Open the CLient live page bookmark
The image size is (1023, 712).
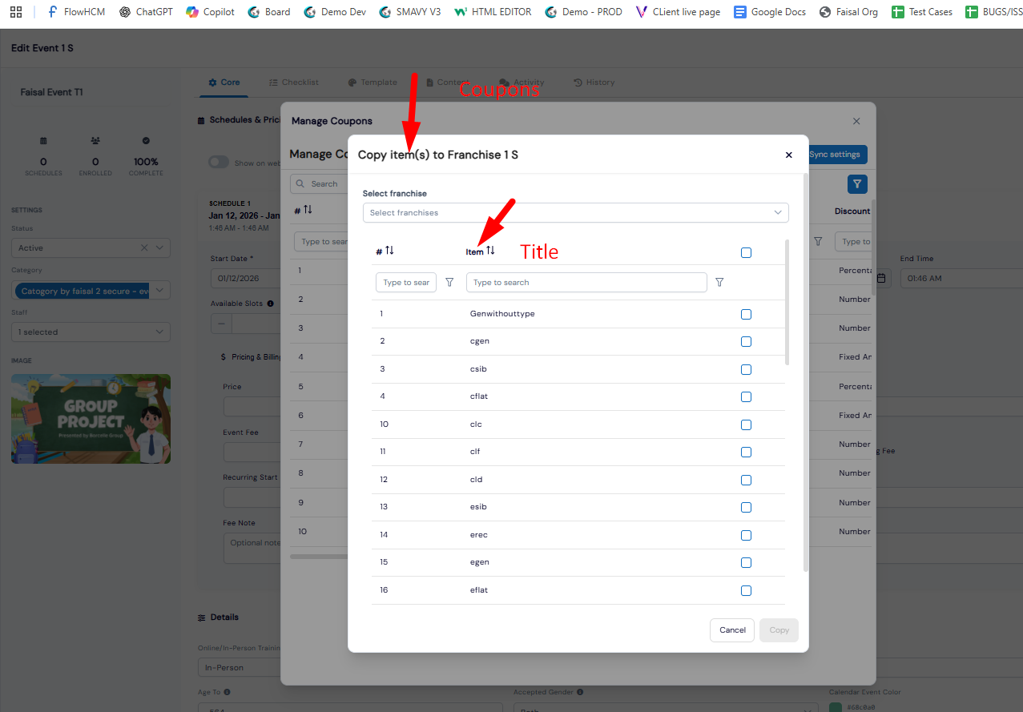click(x=678, y=12)
